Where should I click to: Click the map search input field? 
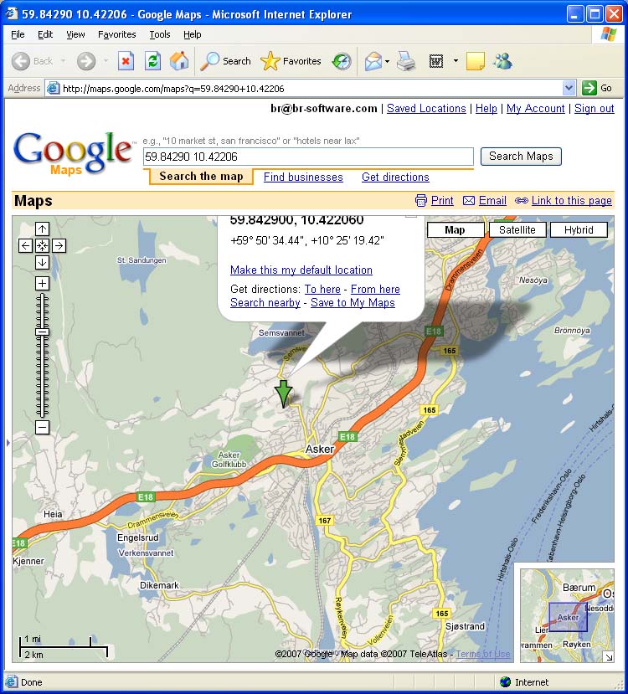308,157
